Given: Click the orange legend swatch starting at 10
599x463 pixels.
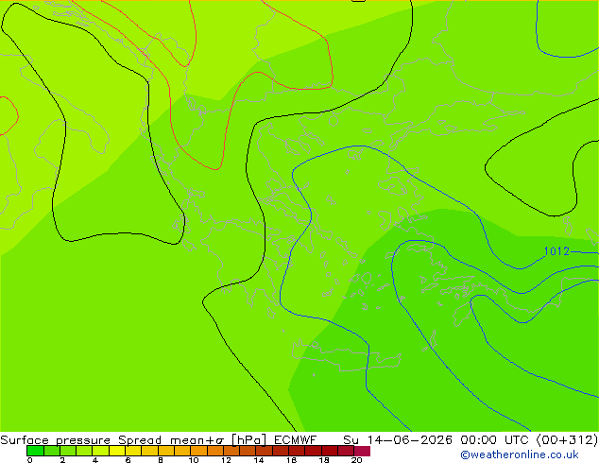Looking at the screenshot, I should pos(198,451).
